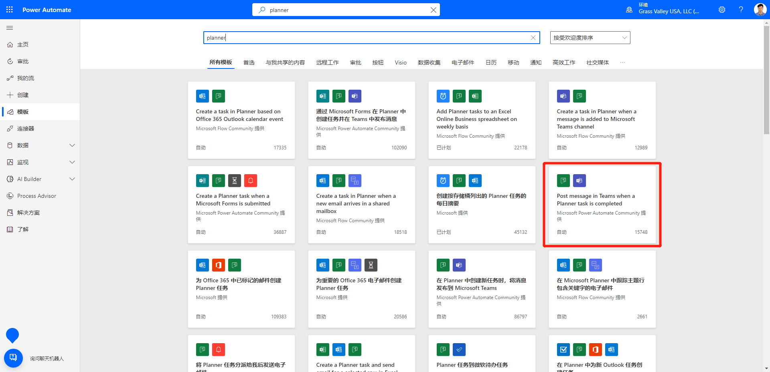The width and height of the screenshot is (770, 372).
Task: Expand the AI Builder sidebar section
Action: pos(72,179)
